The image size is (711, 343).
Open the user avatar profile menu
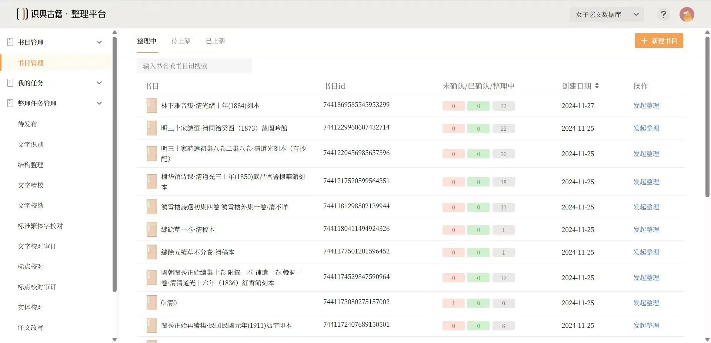click(687, 15)
